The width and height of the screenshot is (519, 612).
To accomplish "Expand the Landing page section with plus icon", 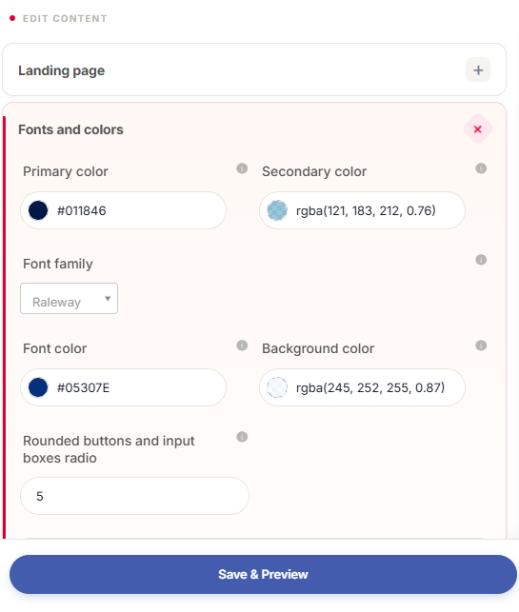I will pyautogui.click(x=478, y=69).
